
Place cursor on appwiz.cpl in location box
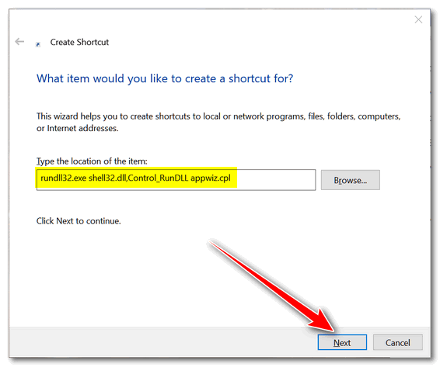coord(211,178)
